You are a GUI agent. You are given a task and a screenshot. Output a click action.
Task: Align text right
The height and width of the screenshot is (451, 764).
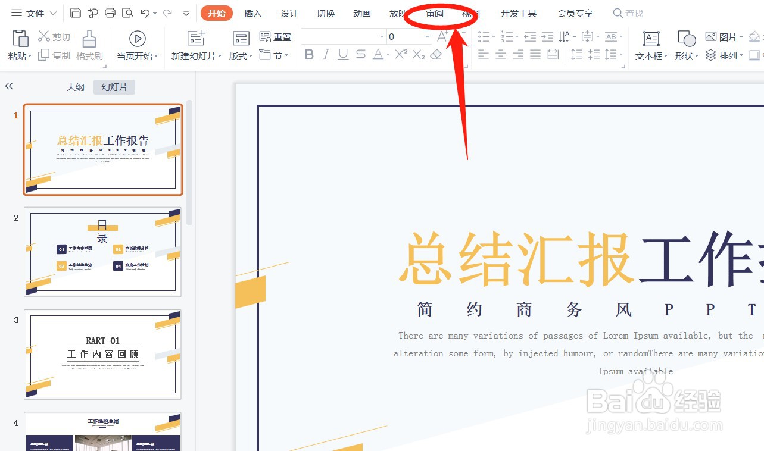(x=518, y=55)
